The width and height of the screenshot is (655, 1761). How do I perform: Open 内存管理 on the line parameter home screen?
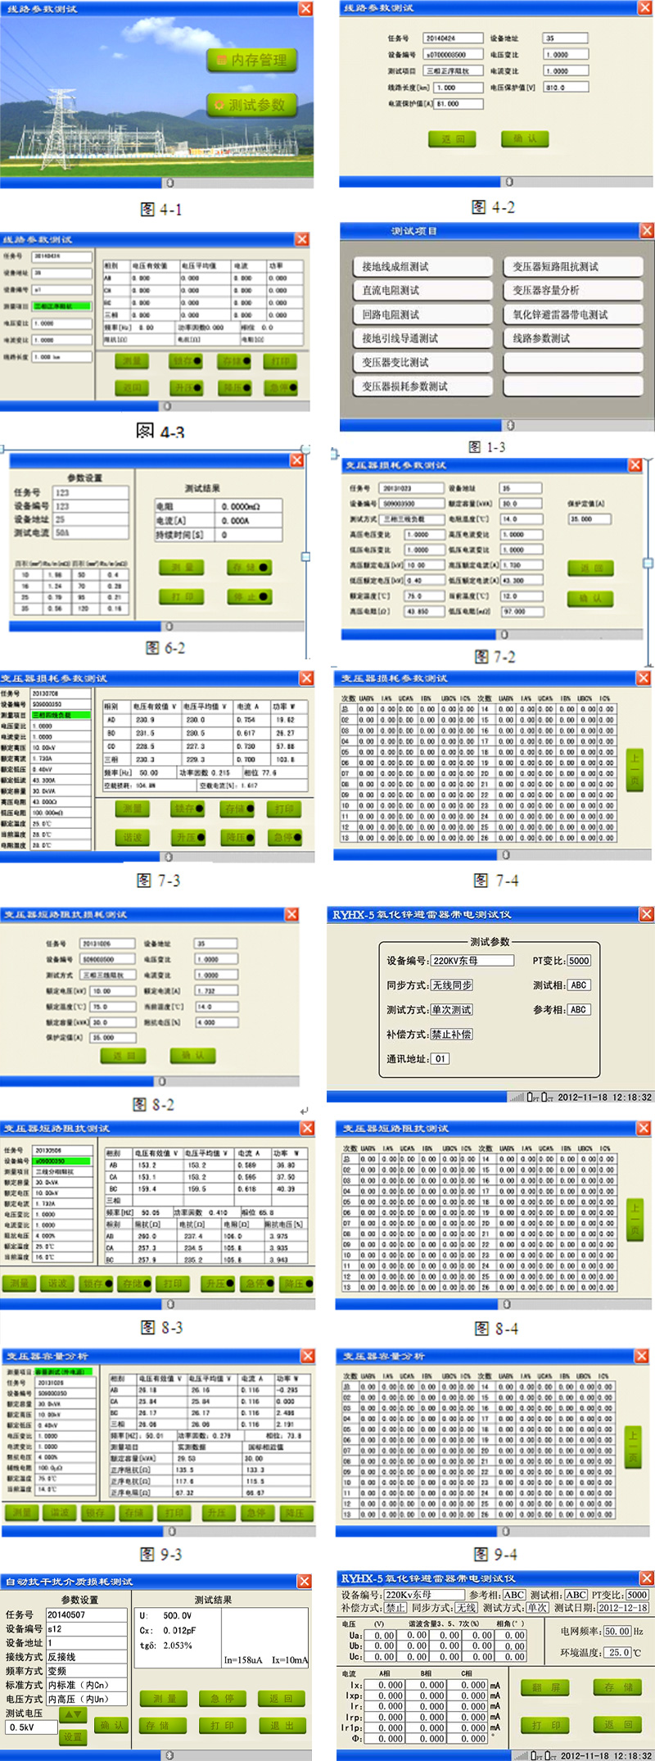coord(251,60)
